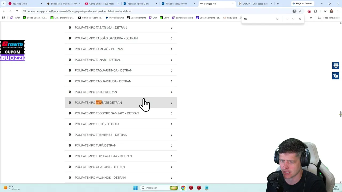
Task: Unmute the Bubas Tank tab audio icon
Action: tap(75, 4)
